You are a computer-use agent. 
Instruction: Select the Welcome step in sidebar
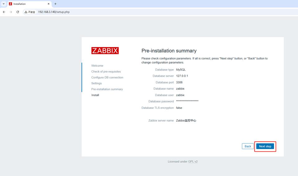tap(97, 66)
